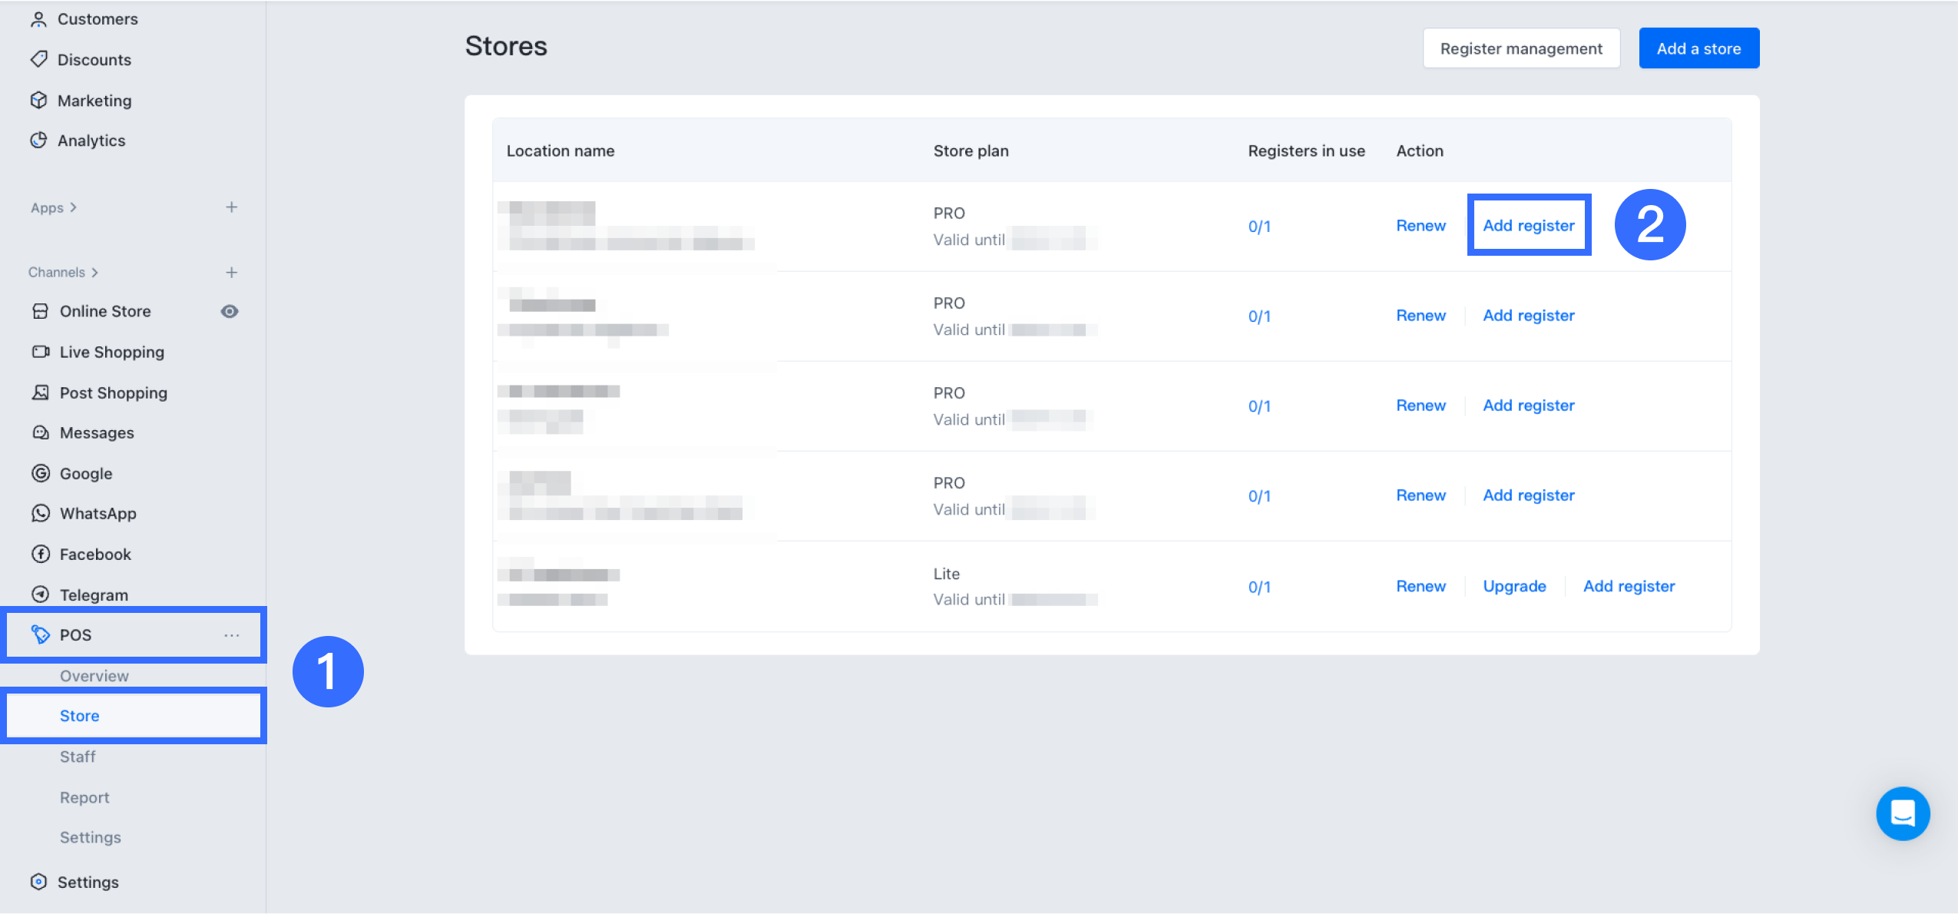Open the POS three-dot options menu
Screen dimensions: 1958x914
[231, 635]
